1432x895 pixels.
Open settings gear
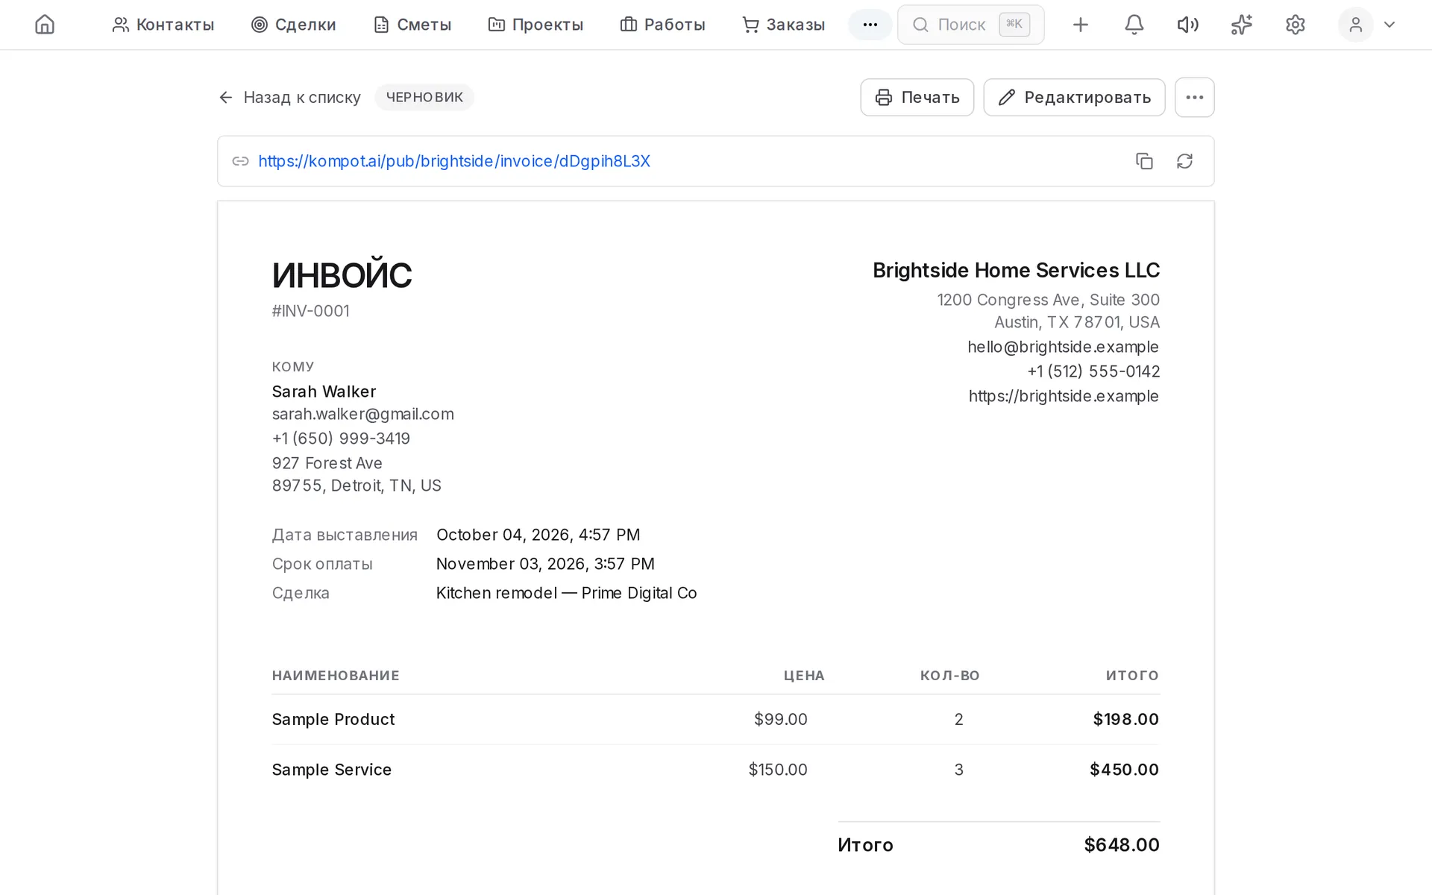coord(1295,25)
